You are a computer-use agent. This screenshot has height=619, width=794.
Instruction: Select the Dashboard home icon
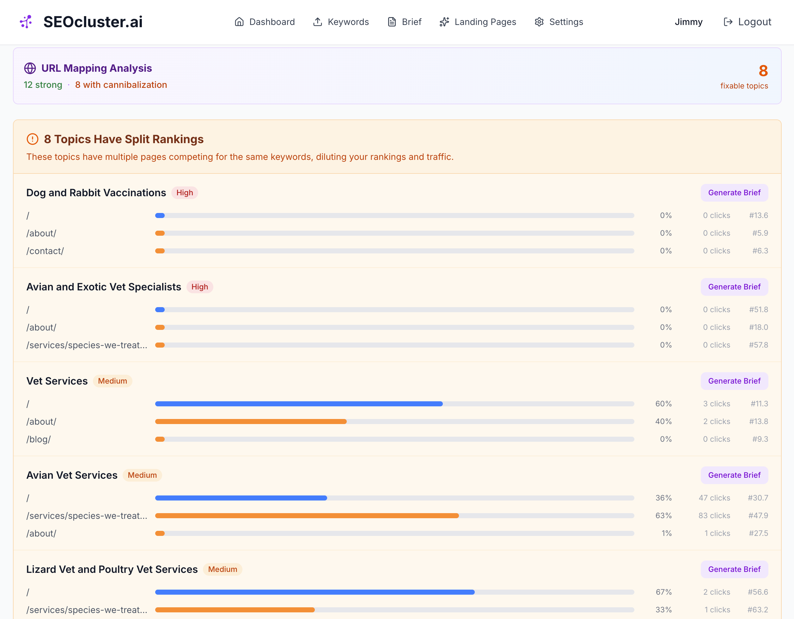click(239, 22)
